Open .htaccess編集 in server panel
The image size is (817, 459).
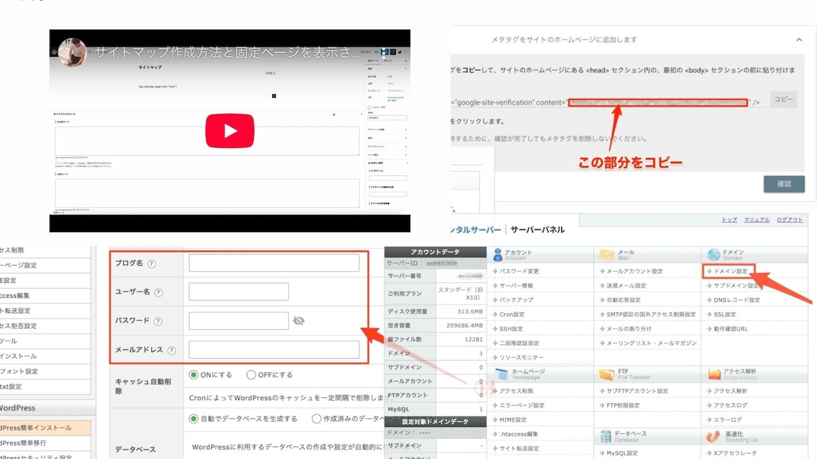[x=519, y=434]
